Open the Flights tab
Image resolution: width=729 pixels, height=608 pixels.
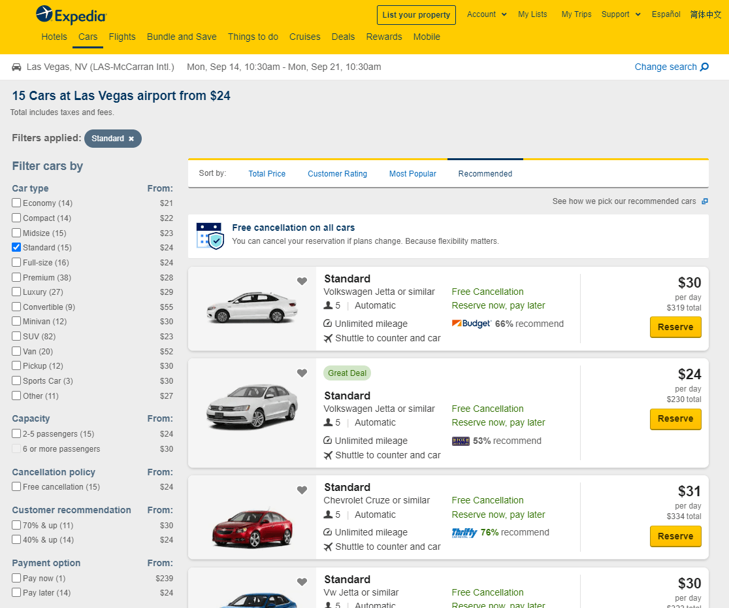(x=122, y=37)
